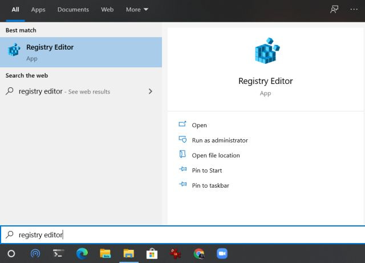The height and width of the screenshot is (263, 365).
Task: Launch the terminal app from taskbar
Action: coord(58,253)
